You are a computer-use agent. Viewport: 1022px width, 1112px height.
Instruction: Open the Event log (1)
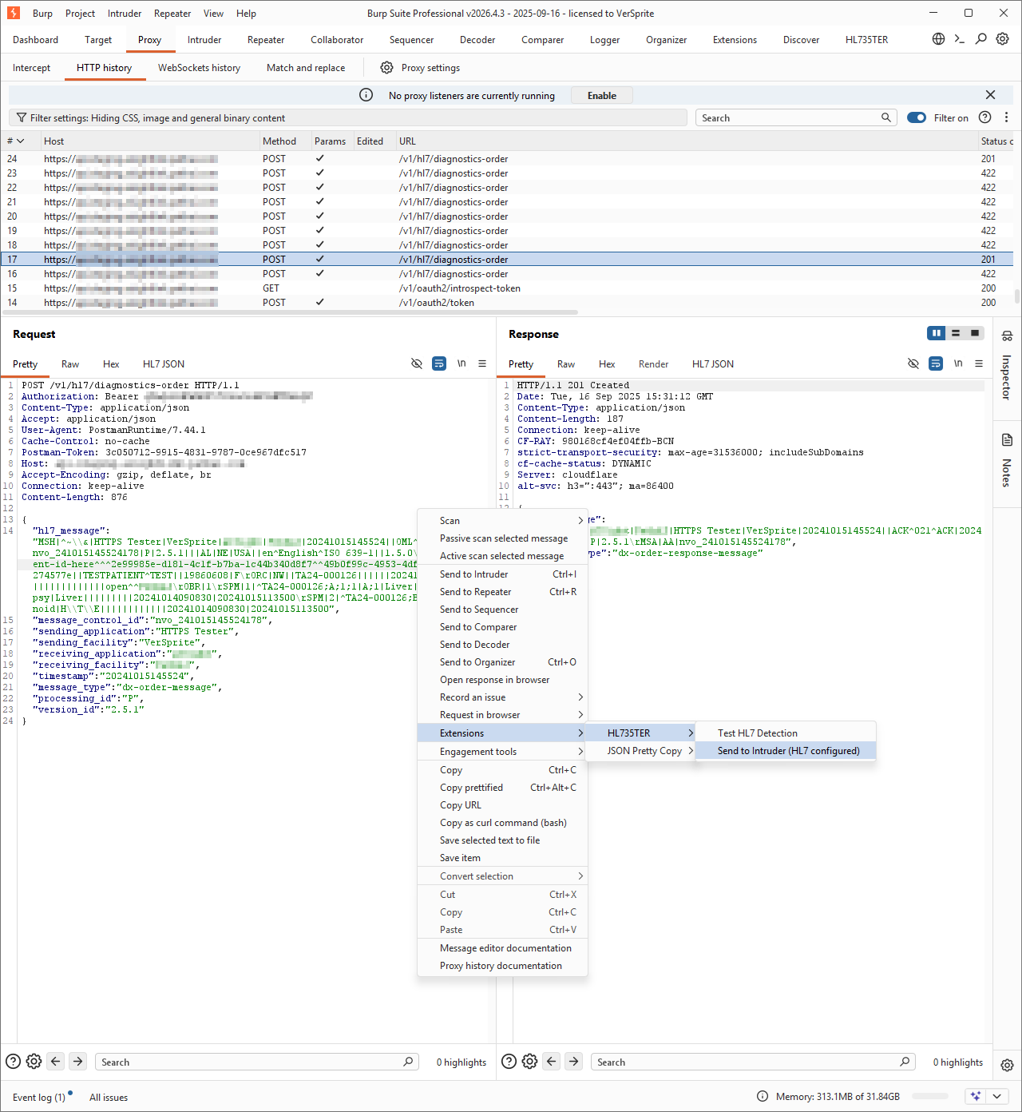pos(39,1097)
